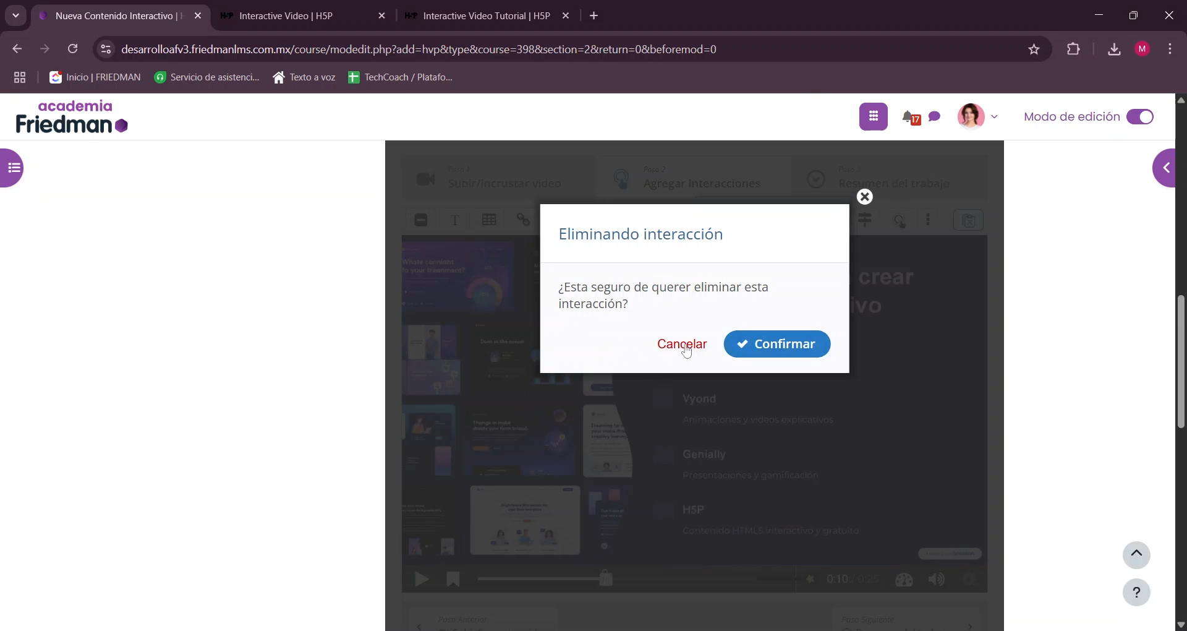This screenshot has width=1187, height=631.
Task: Select the Crossroads signpost tool
Action: tap(866, 220)
